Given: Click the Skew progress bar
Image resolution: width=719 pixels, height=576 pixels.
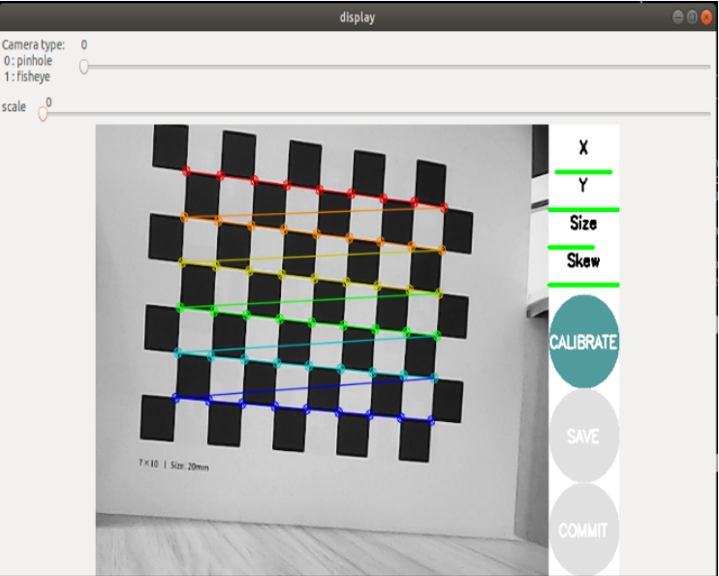Looking at the screenshot, I should coord(583,285).
